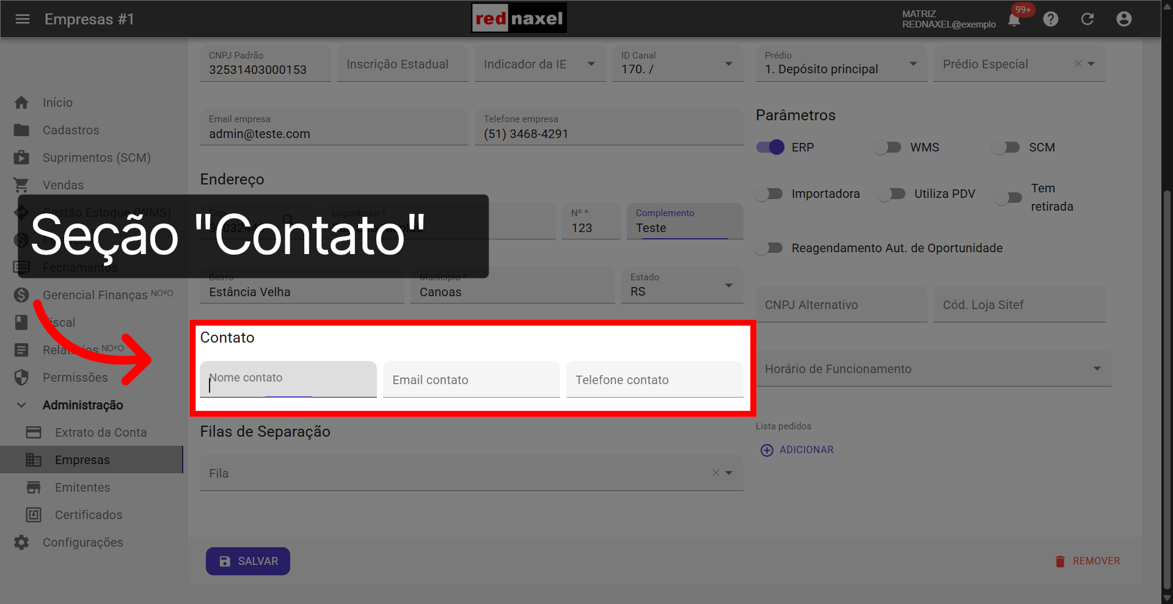
Task: Enable the WMS toggle
Action: click(887, 147)
